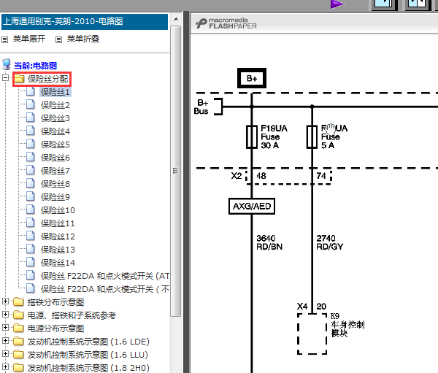Choose the 保险丝5 entry
This screenshot has height=373, width=438.
coord(55,145)
